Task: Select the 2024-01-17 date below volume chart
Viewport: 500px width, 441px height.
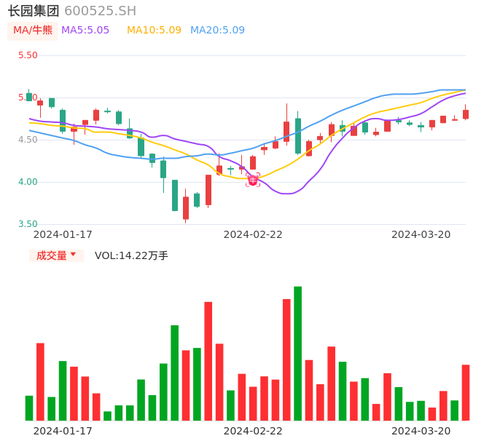Action: 63,431
